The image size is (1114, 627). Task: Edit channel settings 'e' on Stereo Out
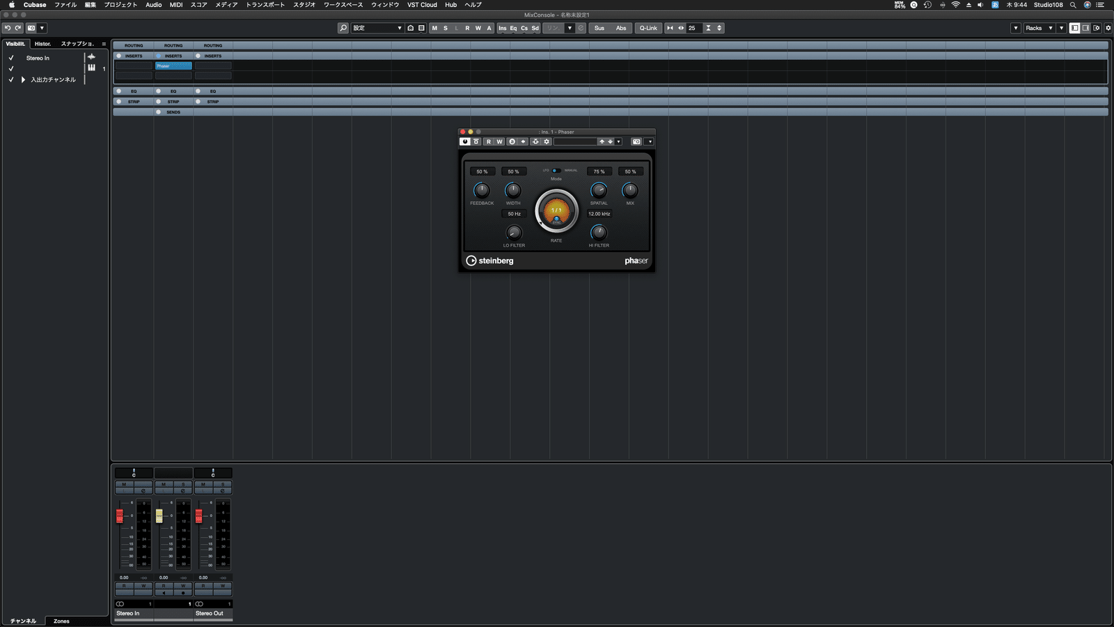(x=223, y=490)
